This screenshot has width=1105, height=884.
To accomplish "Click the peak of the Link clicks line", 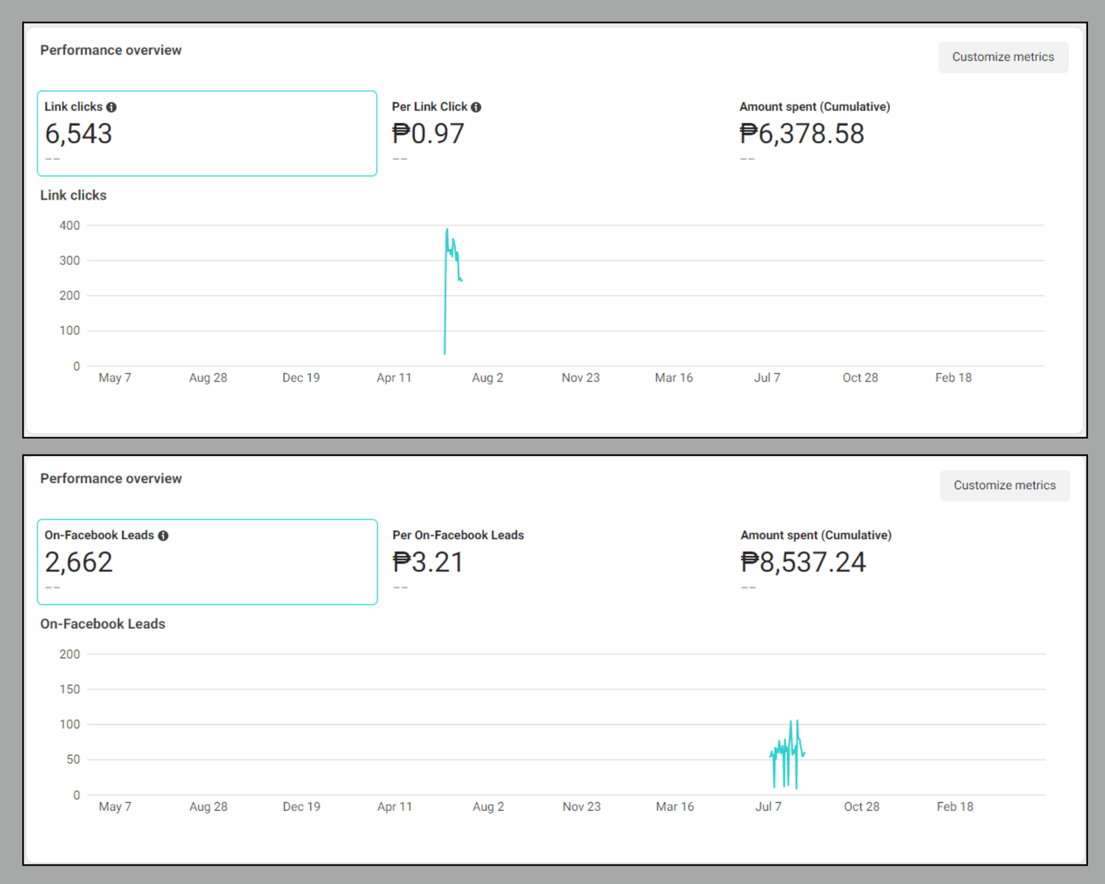I will (x=446, y=230).
